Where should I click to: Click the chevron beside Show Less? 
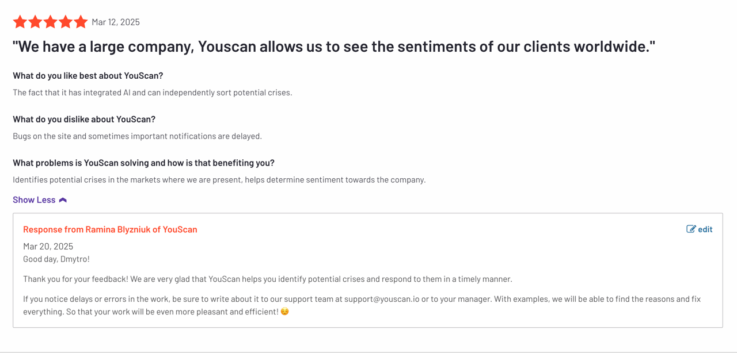point(63,200)
